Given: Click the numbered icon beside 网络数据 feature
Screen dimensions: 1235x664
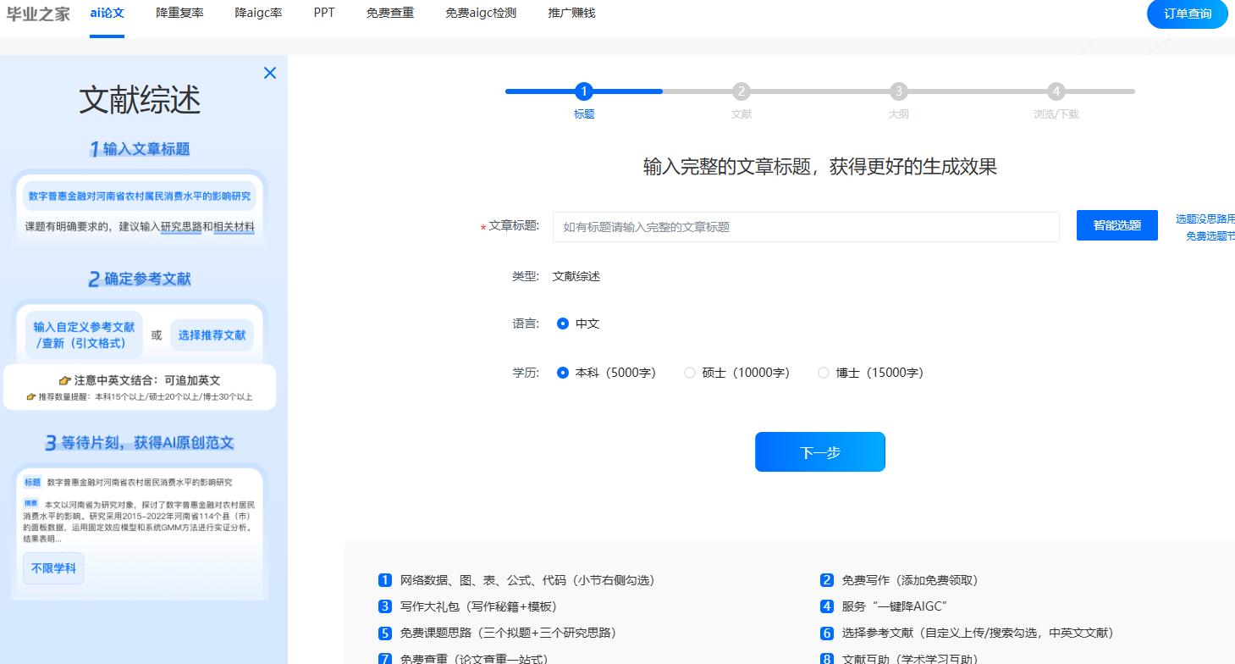Looking at the screenshot, I should click(x=385, y=580).
